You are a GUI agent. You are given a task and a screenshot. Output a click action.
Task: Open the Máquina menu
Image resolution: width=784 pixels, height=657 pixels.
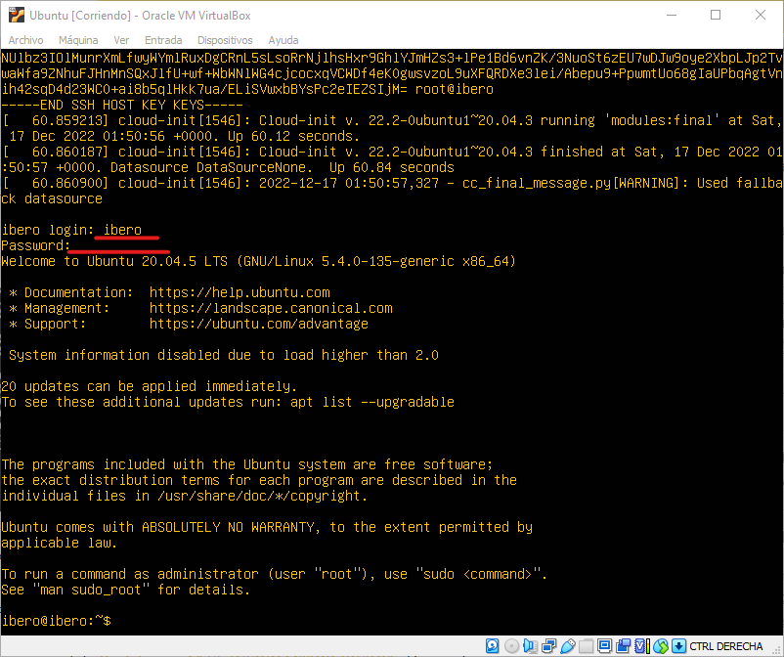pos(78,40)
